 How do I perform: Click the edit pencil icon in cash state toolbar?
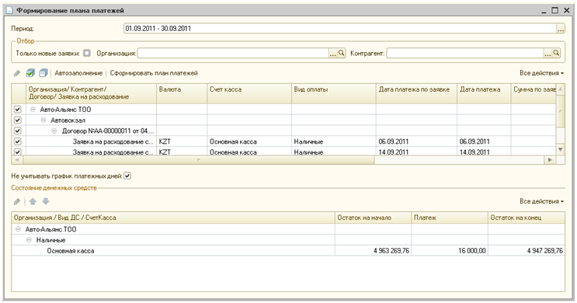click(17, 201)
